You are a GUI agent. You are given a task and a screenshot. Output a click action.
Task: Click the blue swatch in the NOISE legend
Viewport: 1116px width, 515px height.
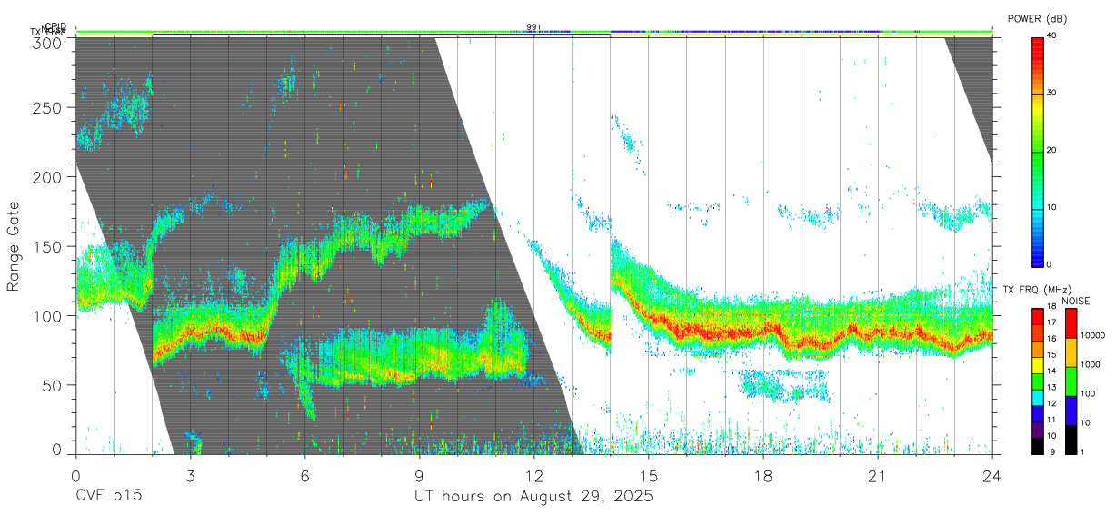1070,410
